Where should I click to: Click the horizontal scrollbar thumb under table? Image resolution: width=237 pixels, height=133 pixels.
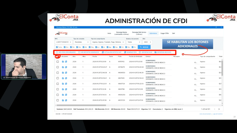81,105
